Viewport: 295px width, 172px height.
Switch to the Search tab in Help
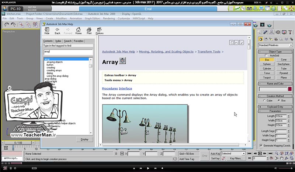click(67, 41)
